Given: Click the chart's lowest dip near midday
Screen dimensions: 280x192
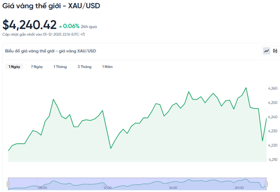Looking at the screenshot, I should 111,148.
